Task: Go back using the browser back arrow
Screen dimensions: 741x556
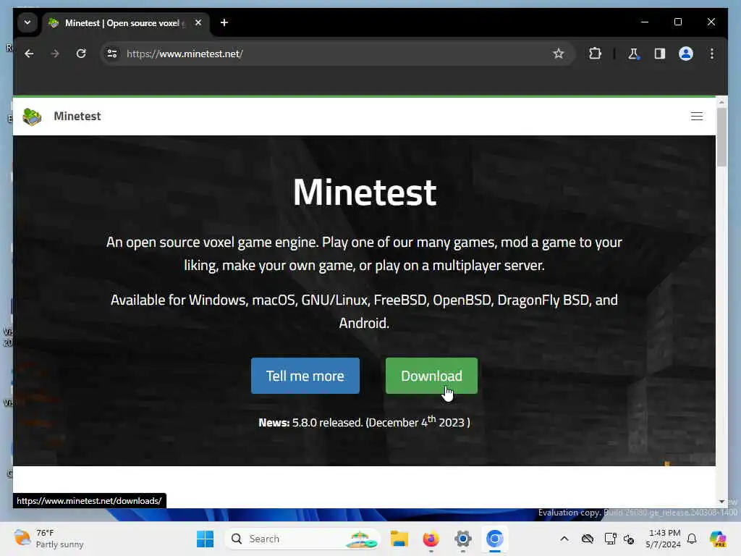Action: point(29,54)
